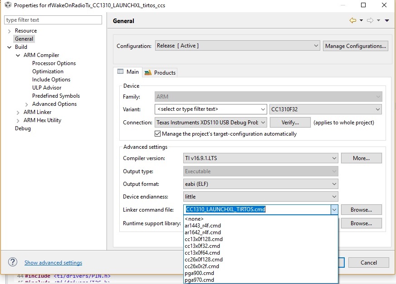Select Predefined Symbols in the tree
The height and width of the screenshot is (284, 396).
point(56,96)
